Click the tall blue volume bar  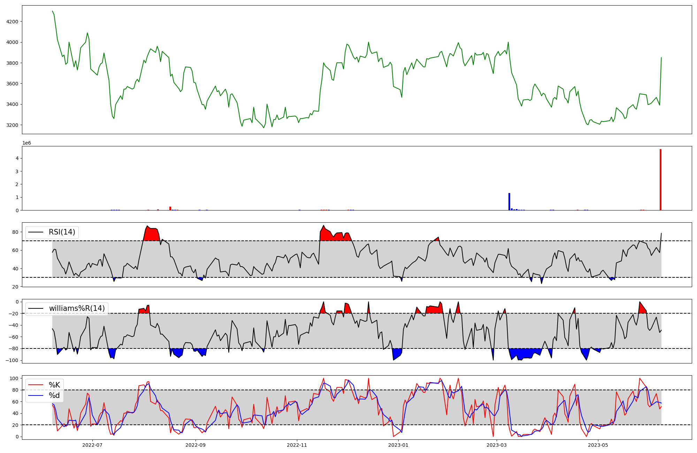click(x=509, y=201)
